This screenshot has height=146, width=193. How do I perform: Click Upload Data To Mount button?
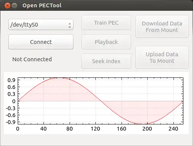(162, 57)
